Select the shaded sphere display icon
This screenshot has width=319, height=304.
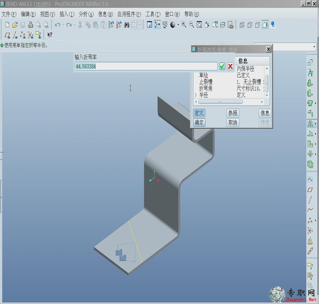(x=173, y=25)
